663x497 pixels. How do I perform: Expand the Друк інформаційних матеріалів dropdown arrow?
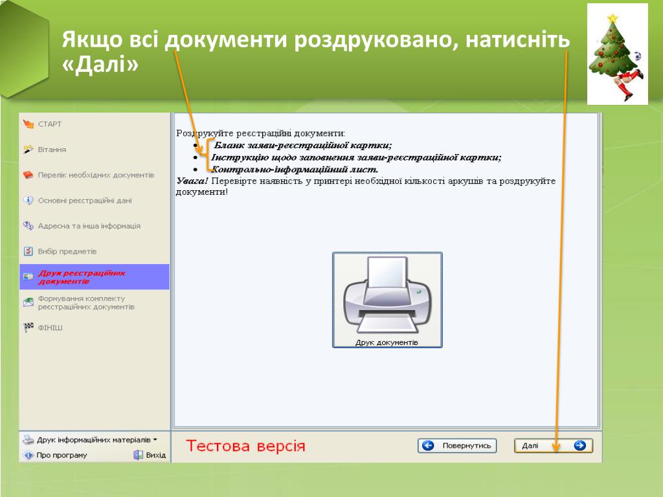point(155,440)
